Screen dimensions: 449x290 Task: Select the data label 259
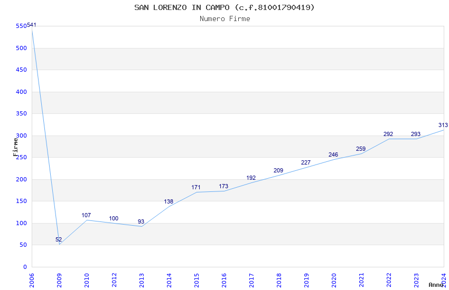click(x=361, y=149)
